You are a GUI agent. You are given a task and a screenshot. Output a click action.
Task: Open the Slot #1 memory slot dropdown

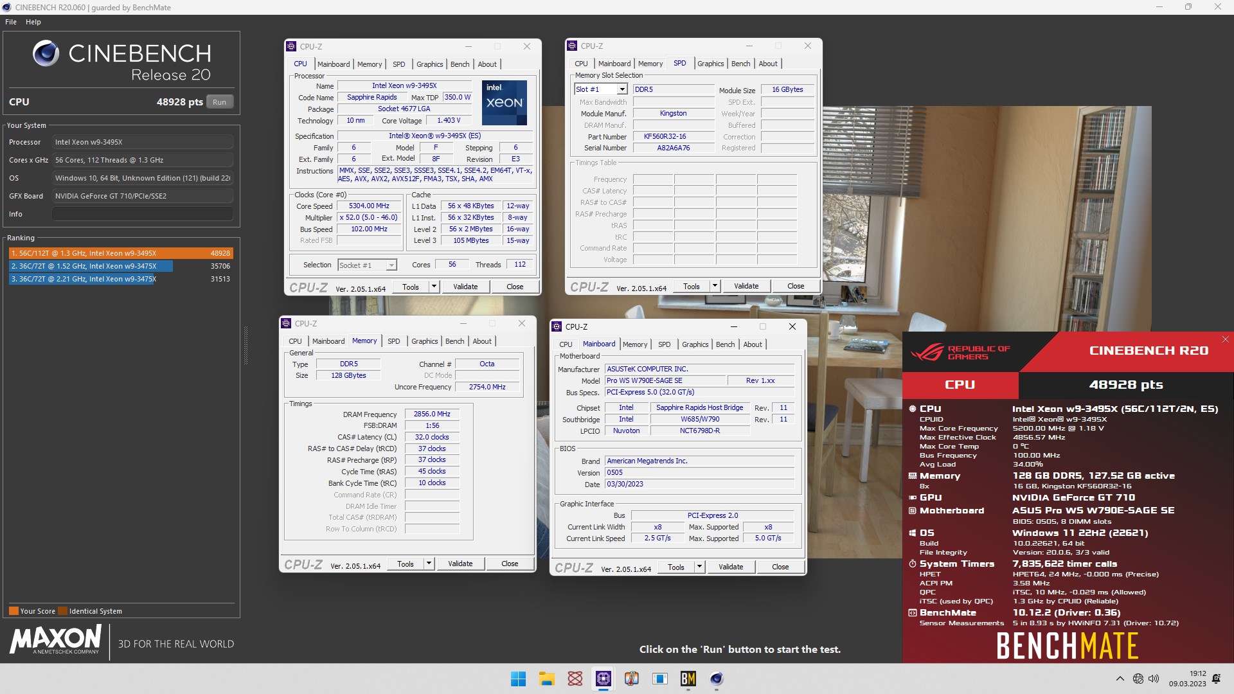pyautogui.click(x=621, y=89)
